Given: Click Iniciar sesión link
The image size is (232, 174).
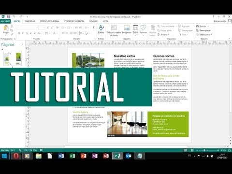Looking at the screenshot, I should [220, 21].
